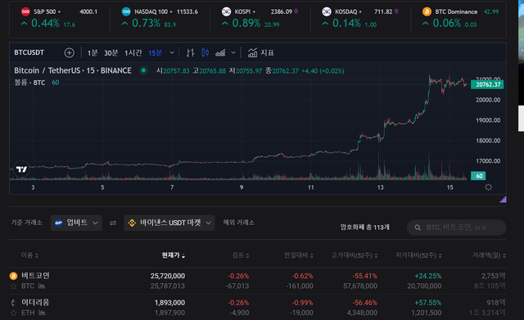Click the volume 60 axis label

pos(478,176)
